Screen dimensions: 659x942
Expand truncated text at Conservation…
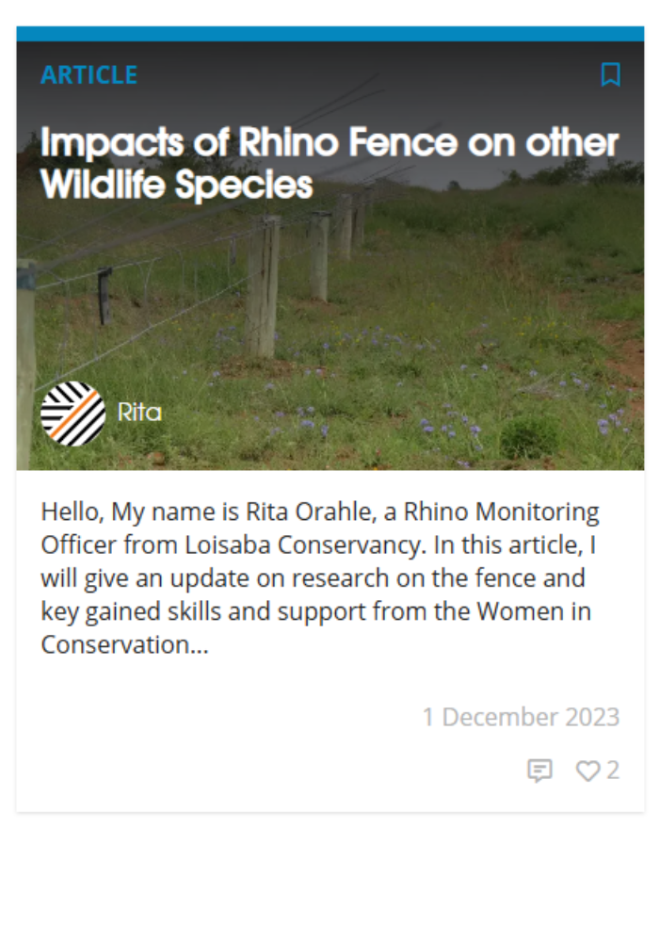click(125, 644)
